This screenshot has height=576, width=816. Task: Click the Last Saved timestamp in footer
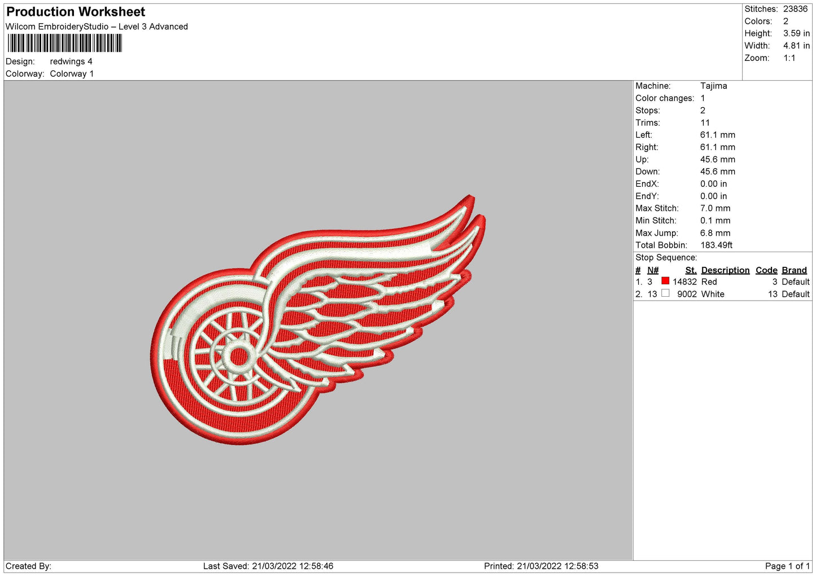click(268, 566)
